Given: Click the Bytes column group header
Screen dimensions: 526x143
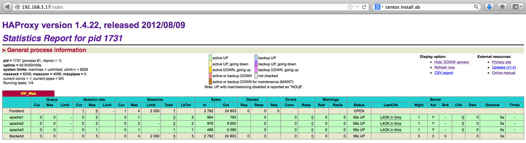Looking at the screenshot, I should (x=216, y=99).
